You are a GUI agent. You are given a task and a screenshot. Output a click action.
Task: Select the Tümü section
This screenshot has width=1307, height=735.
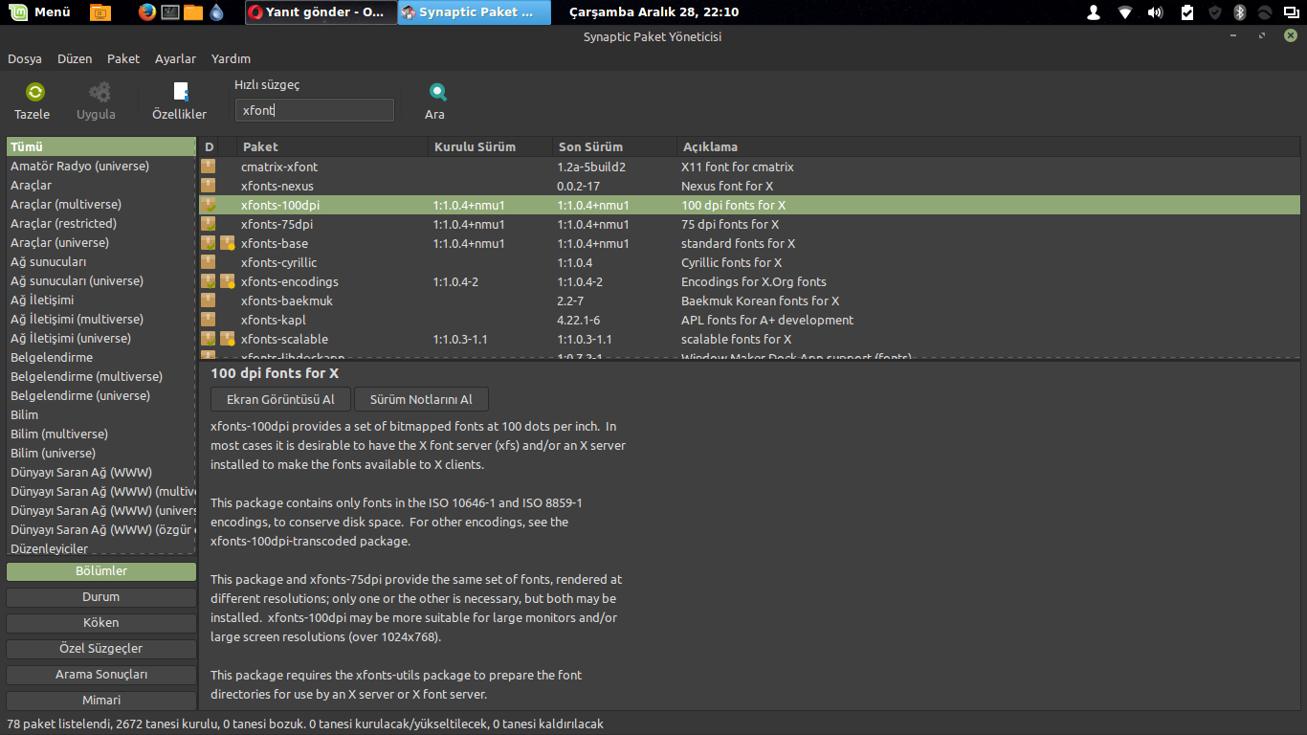(100, 147)
